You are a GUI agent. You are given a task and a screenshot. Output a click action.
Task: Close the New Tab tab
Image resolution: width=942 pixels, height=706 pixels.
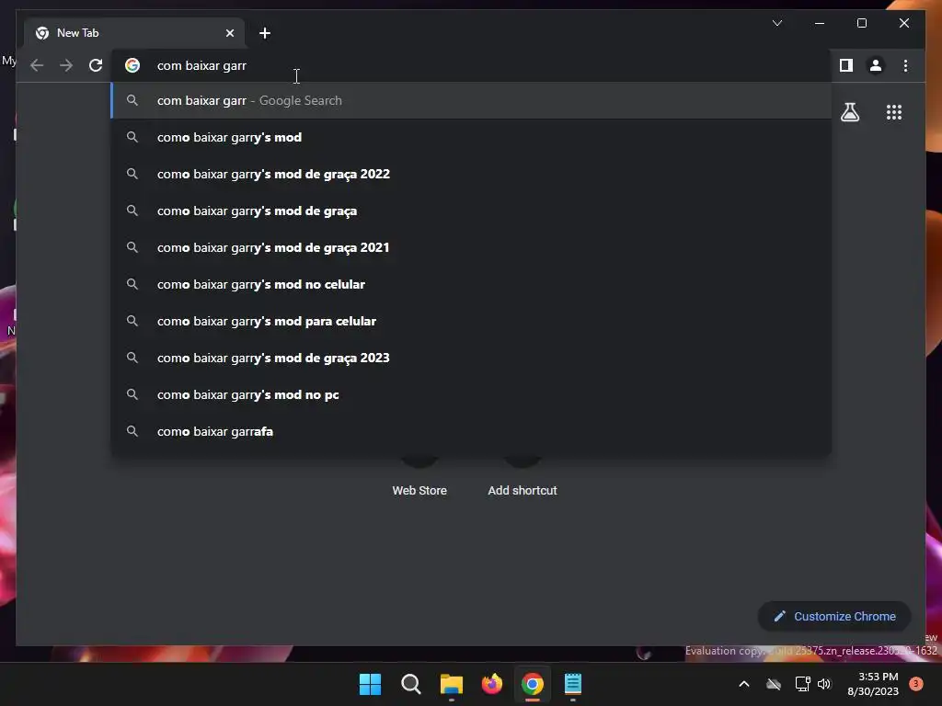click(229, 33)
